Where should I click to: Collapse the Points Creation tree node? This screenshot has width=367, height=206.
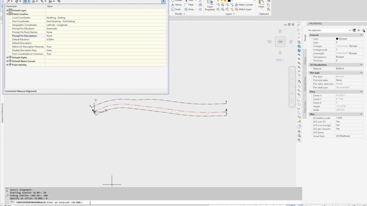(7, 14)
